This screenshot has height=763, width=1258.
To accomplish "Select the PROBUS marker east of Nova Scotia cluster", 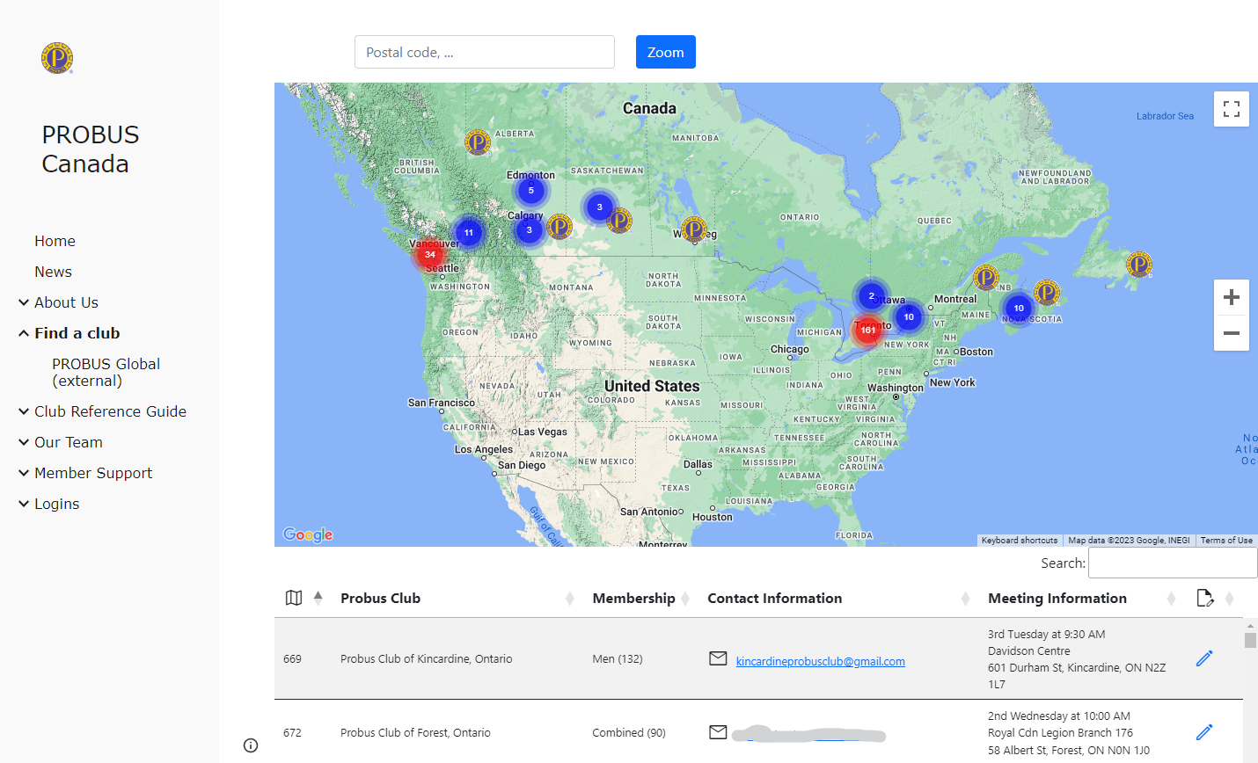I will [1047, 292].
